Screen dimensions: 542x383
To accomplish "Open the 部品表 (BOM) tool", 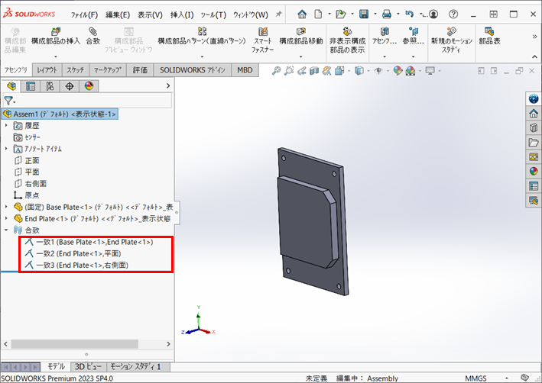I will (489, 36).
